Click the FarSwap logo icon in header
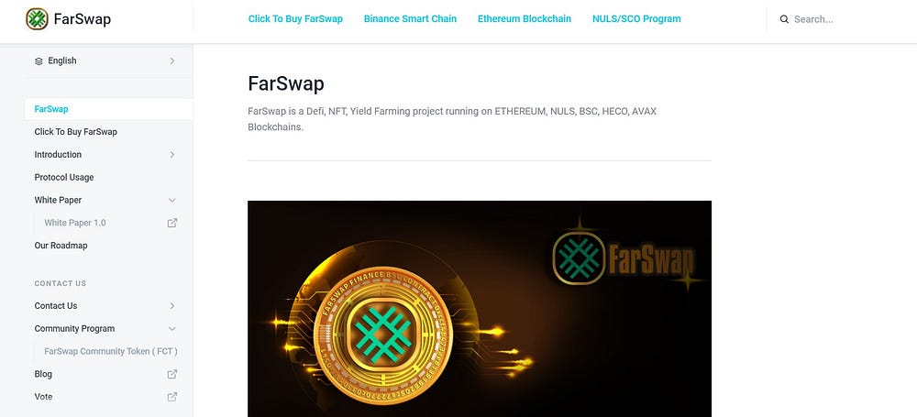Screen dimensions: 917x417 coord(37,18)
